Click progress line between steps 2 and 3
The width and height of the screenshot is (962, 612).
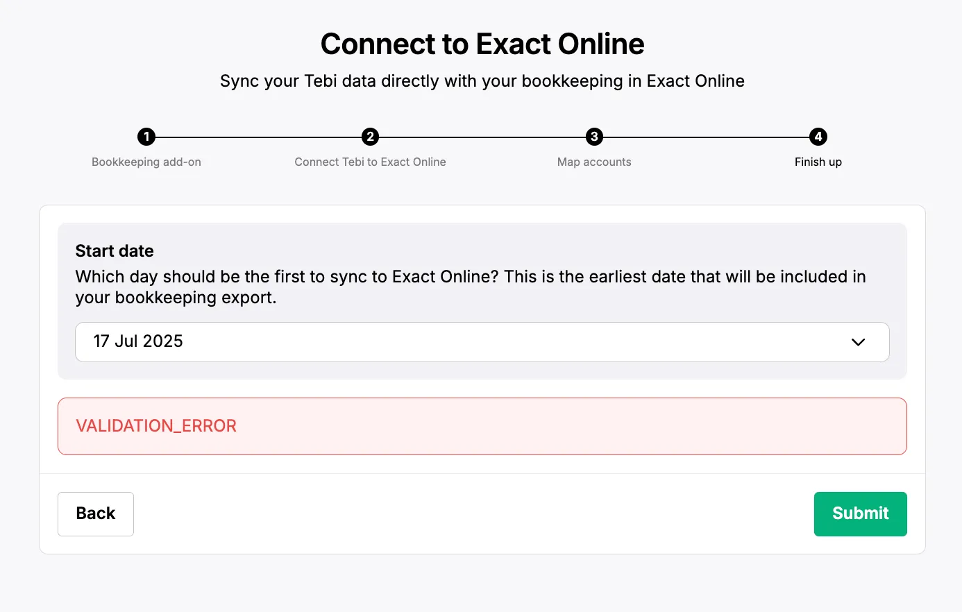pyautogui.click(x=482, y=137)
